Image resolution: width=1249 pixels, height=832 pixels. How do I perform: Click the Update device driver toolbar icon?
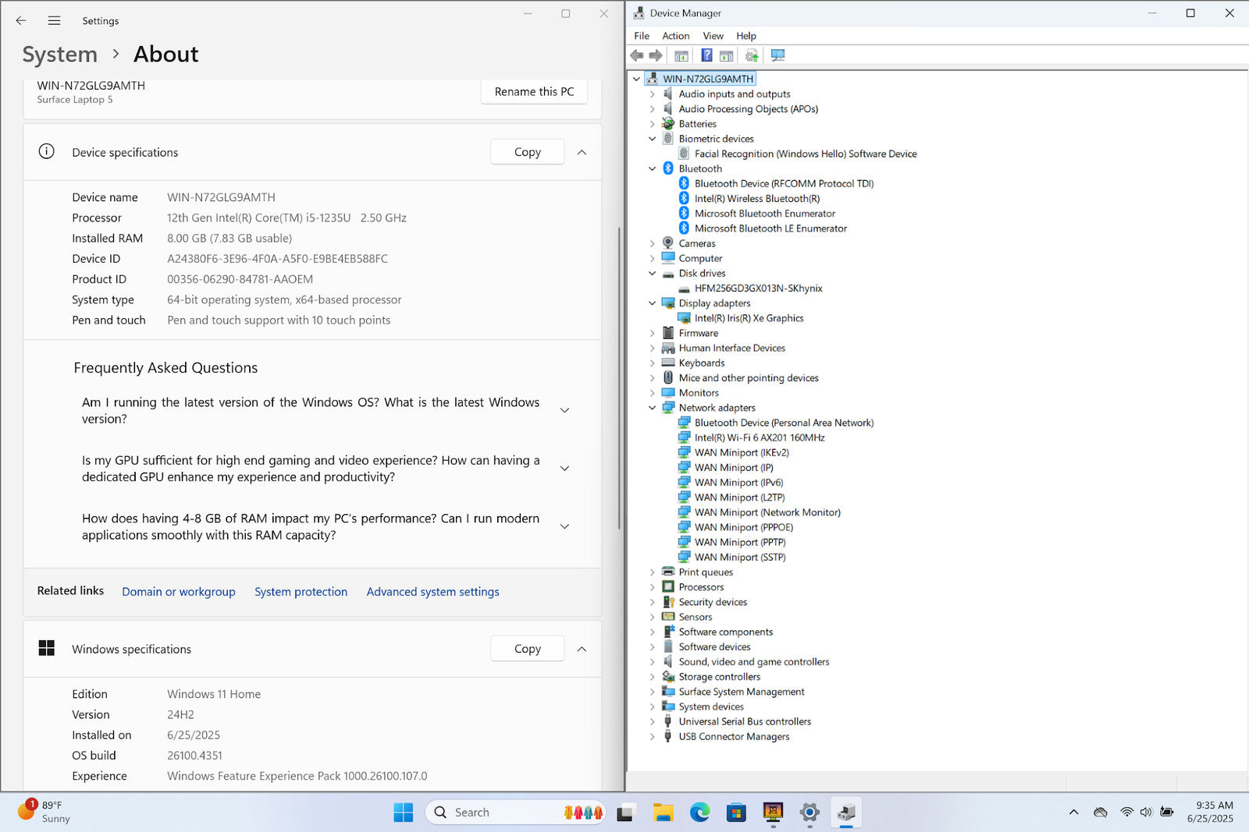752,55
